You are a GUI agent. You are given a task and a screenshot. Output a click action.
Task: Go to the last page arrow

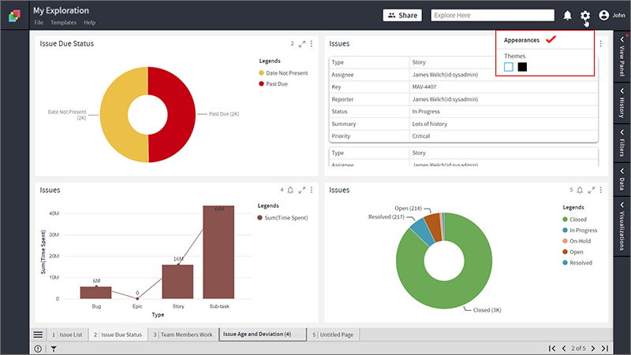tap(605, 348)
